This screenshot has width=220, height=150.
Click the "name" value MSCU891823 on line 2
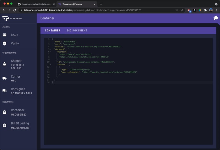70,42
